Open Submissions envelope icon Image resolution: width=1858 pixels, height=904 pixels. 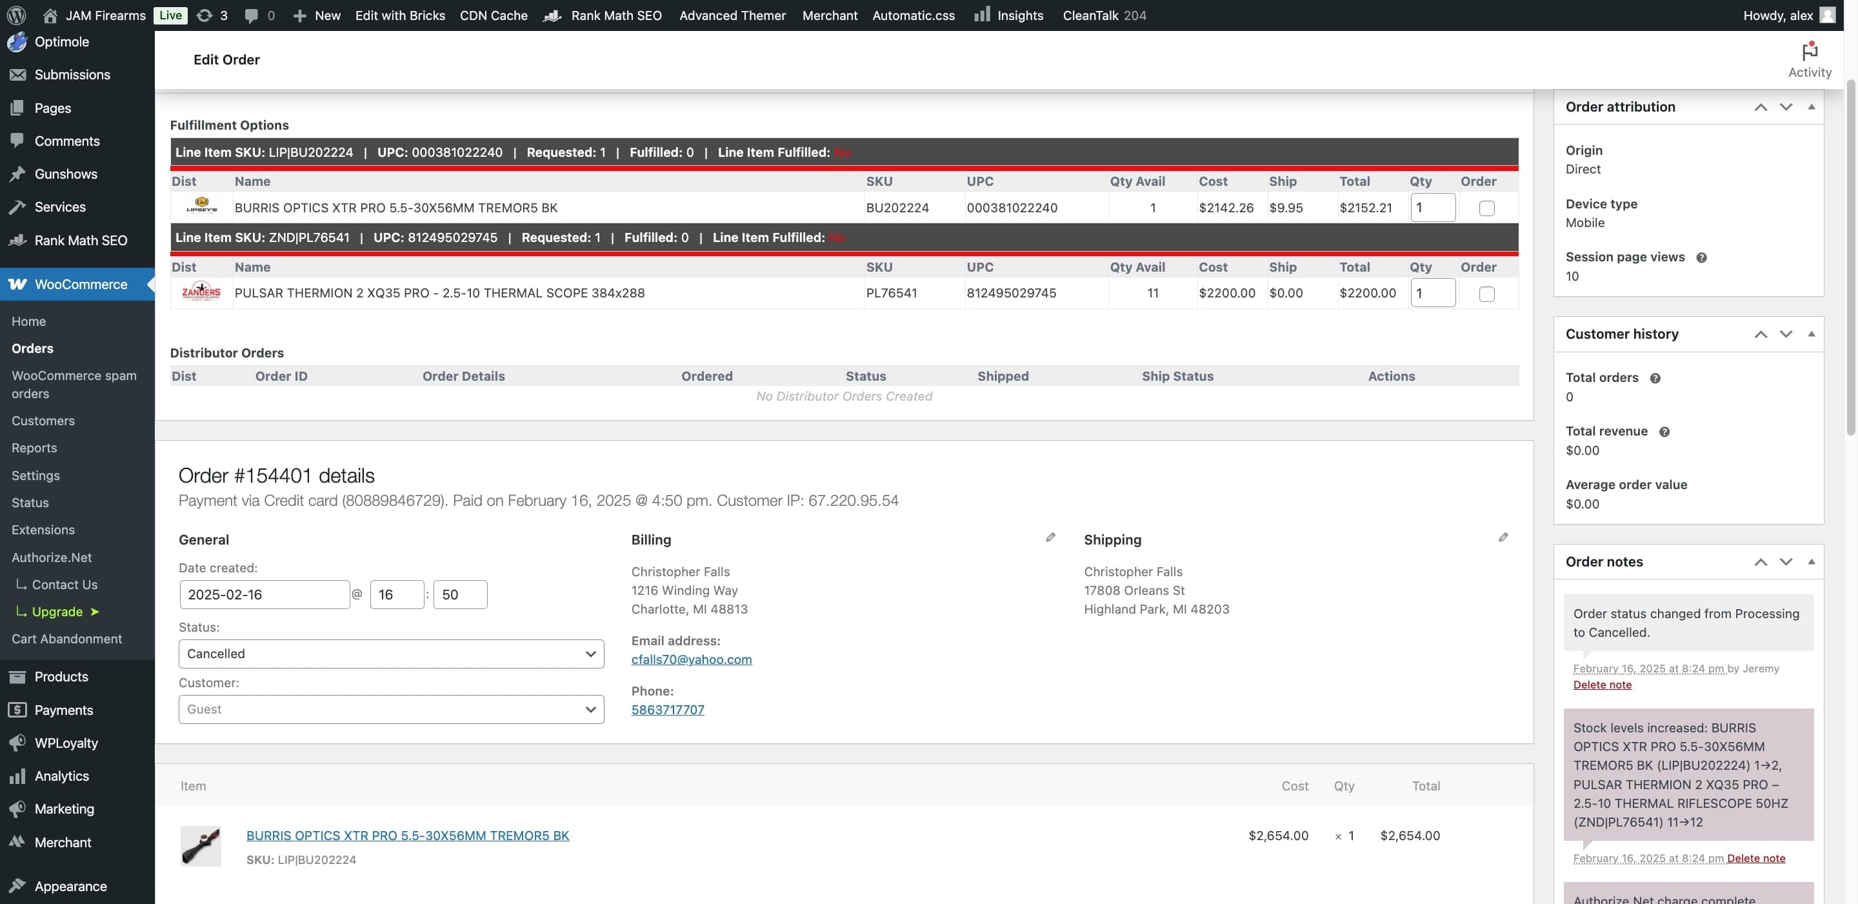pos(17,74)
